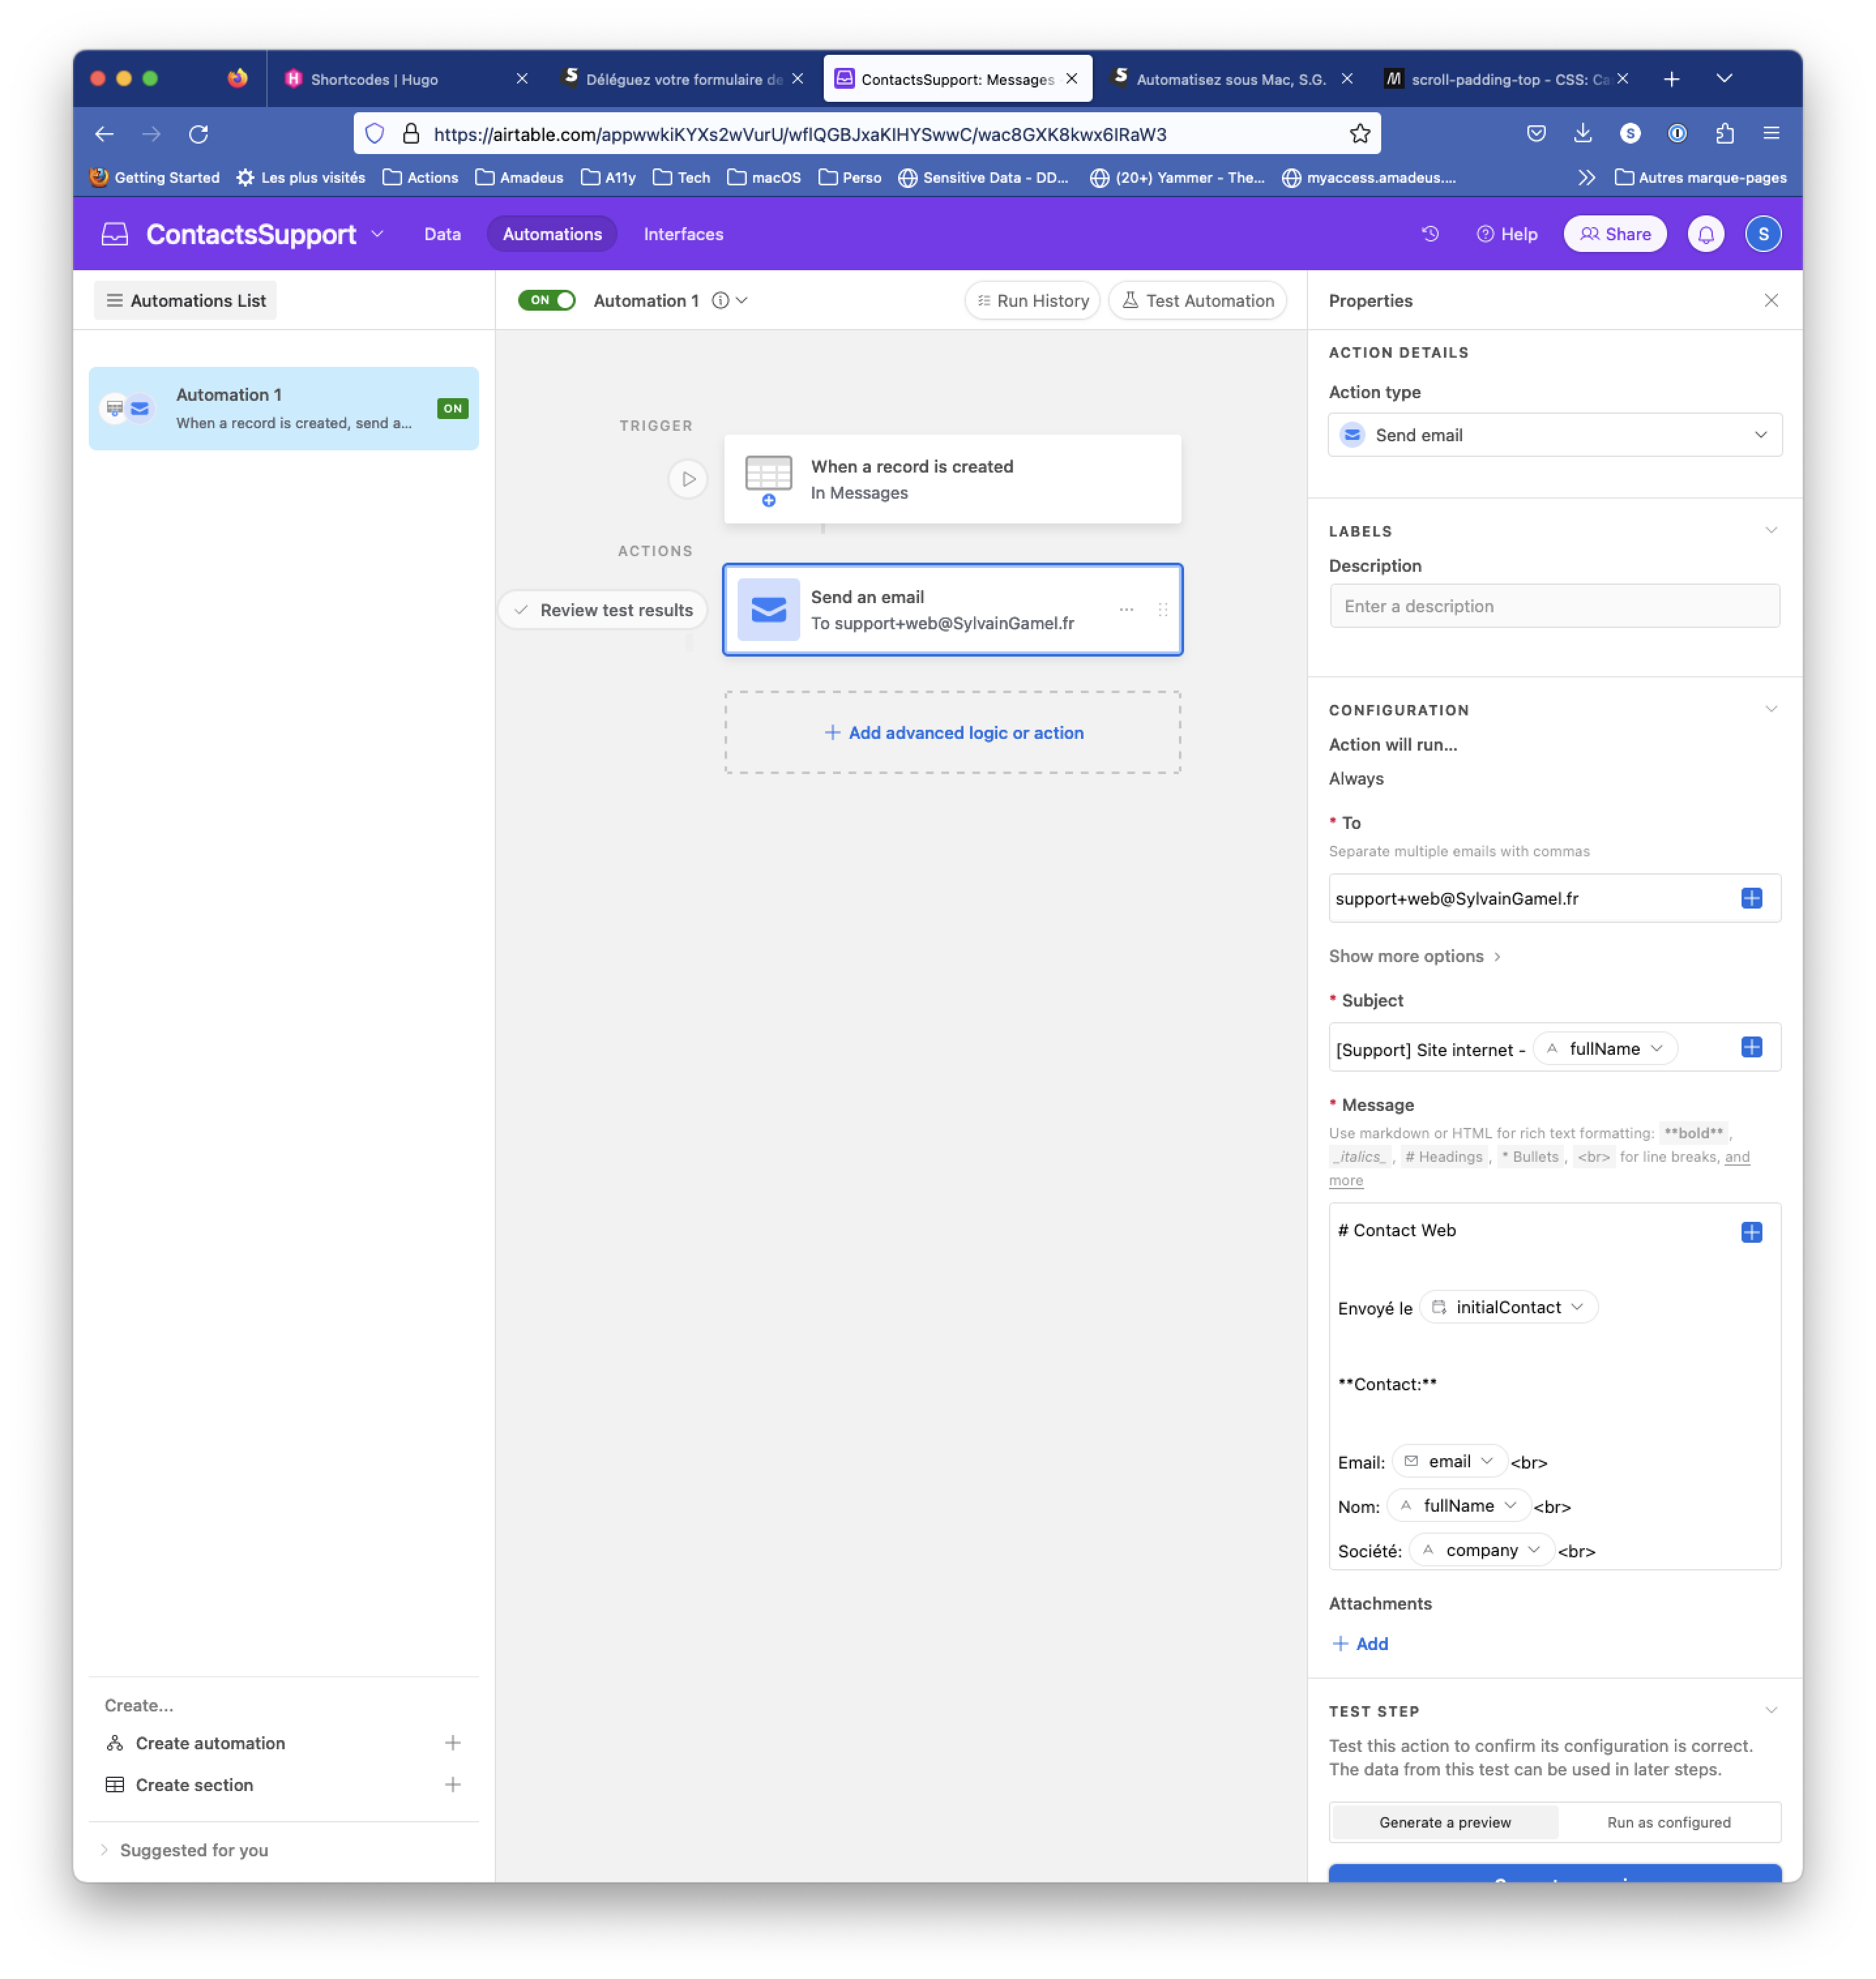Click the play icon on the trigger
Image resolution: width=1876 pixels, height=1979 pixels.
(687, 479)
